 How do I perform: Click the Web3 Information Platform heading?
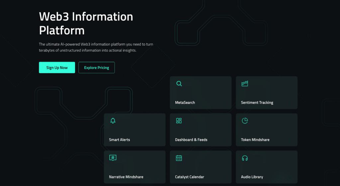tap(86, 23)
